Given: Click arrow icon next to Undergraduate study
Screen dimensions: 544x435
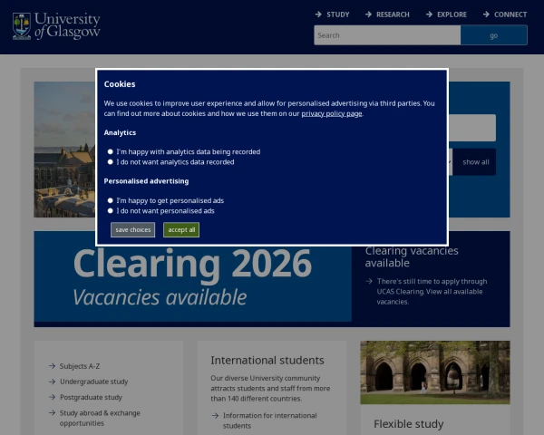Looking at the screenshot, I should 52,382.
